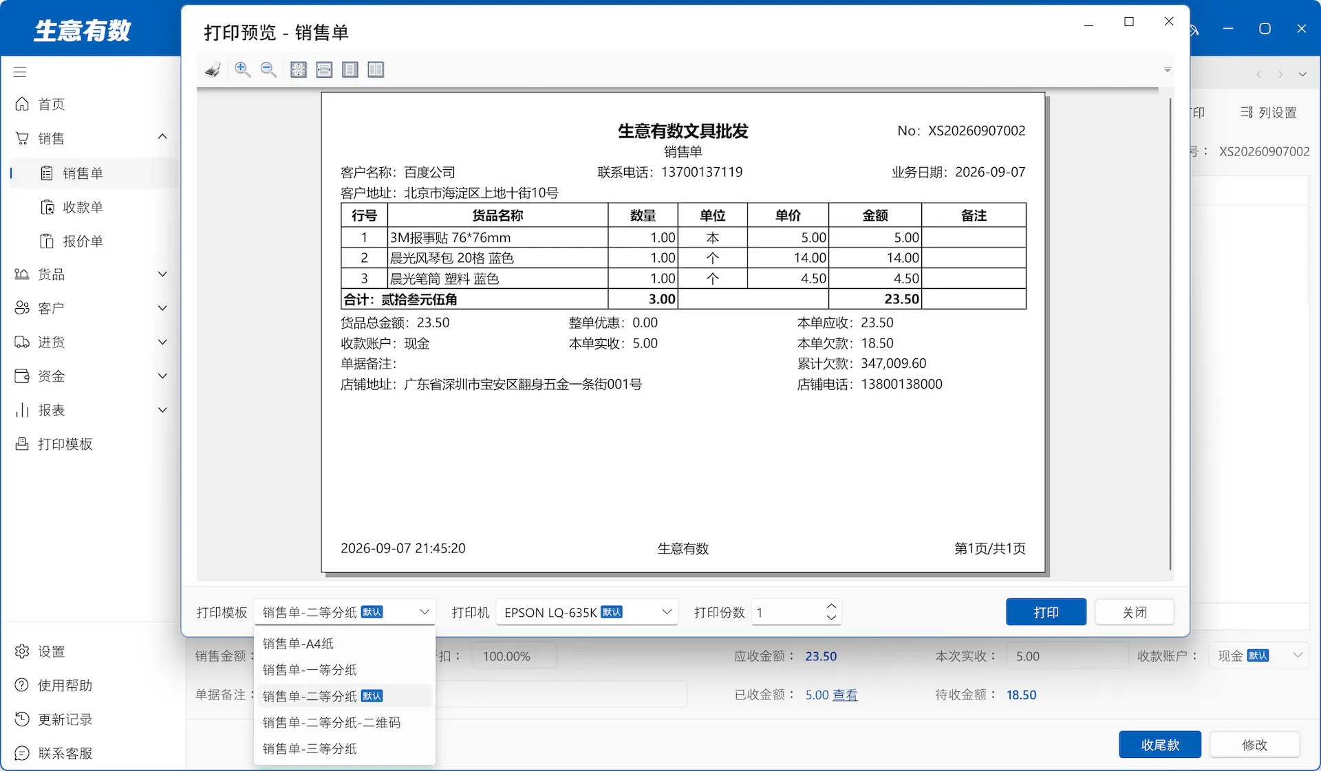The height and width of the screenshot is (771, 1321).
Task: Click the blue 打印 button
Action: click(1046, 612)
